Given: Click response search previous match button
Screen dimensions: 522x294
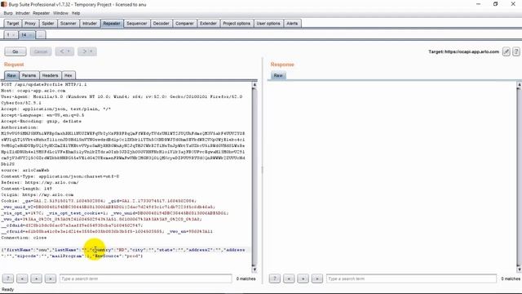Looking at the screenshot, I should (x=289, y=278).
